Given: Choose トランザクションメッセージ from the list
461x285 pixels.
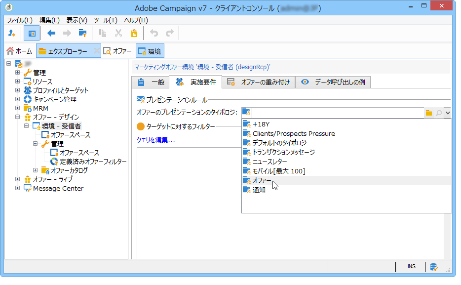Looking at the screenshot, I should tap(346, 152).
